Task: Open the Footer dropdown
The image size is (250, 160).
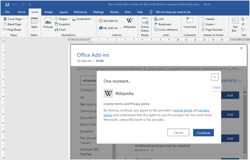Action: [x=209, y=24]
